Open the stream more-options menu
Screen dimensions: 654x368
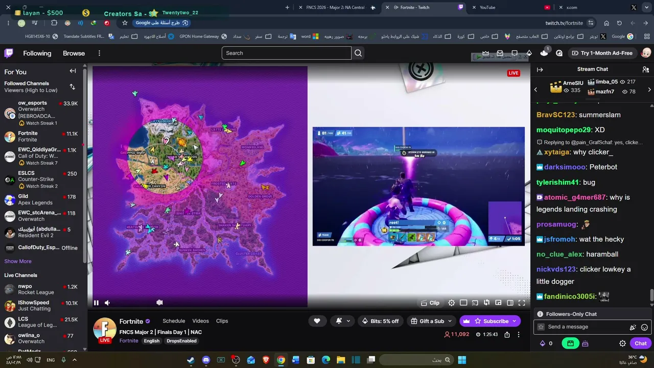coord(519,334)
